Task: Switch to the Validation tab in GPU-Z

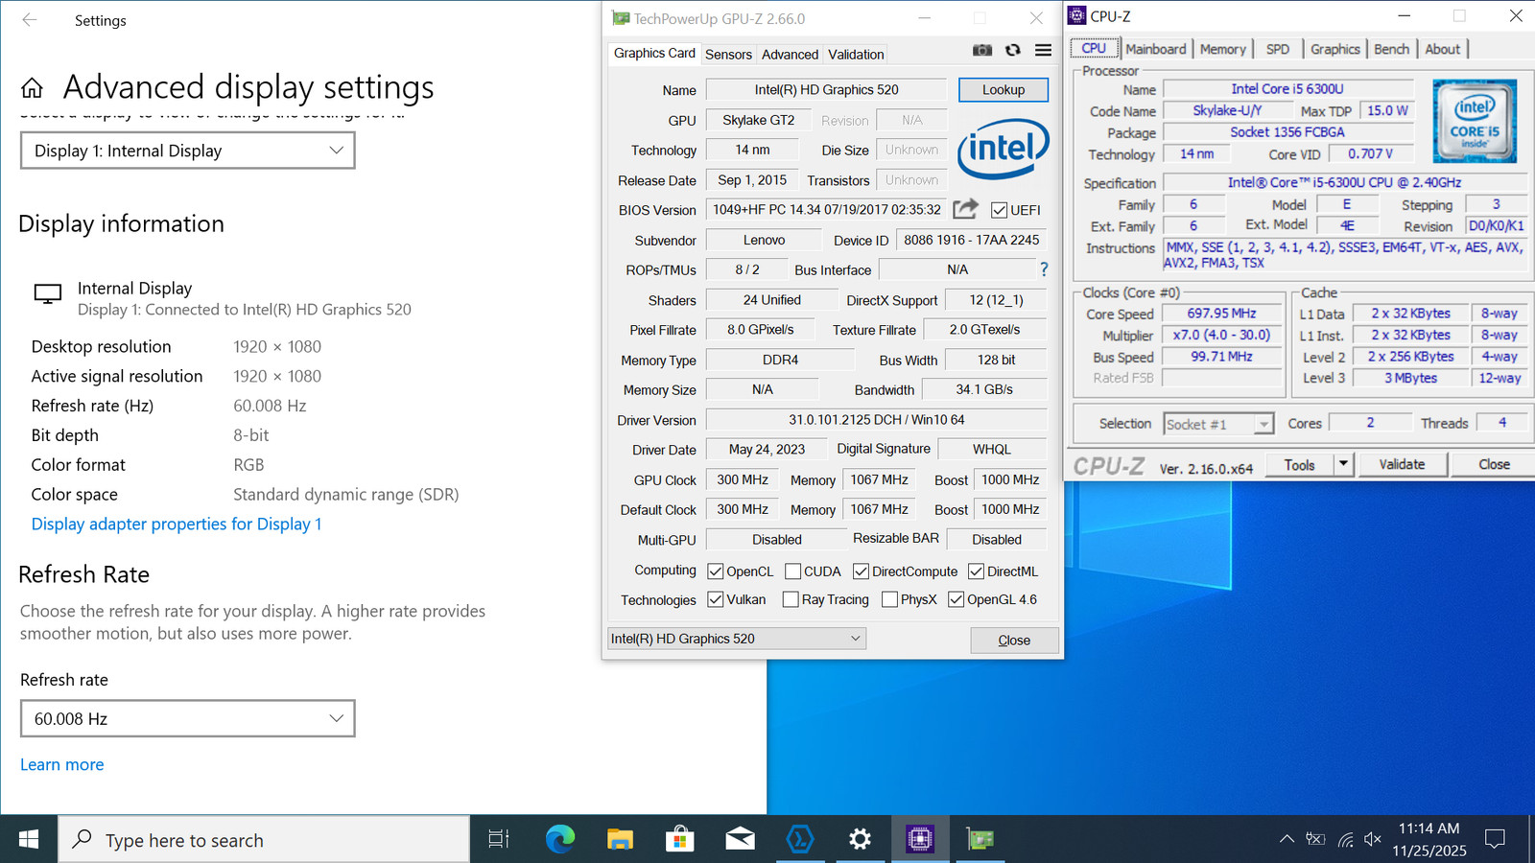Action: click(x=856, y=55)
